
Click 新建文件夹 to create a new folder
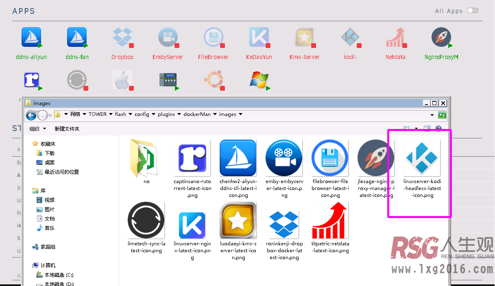click(x=67, y=129)
